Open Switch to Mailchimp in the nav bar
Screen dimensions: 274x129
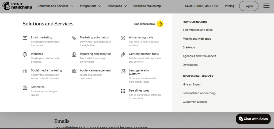(x=147, y=6)
